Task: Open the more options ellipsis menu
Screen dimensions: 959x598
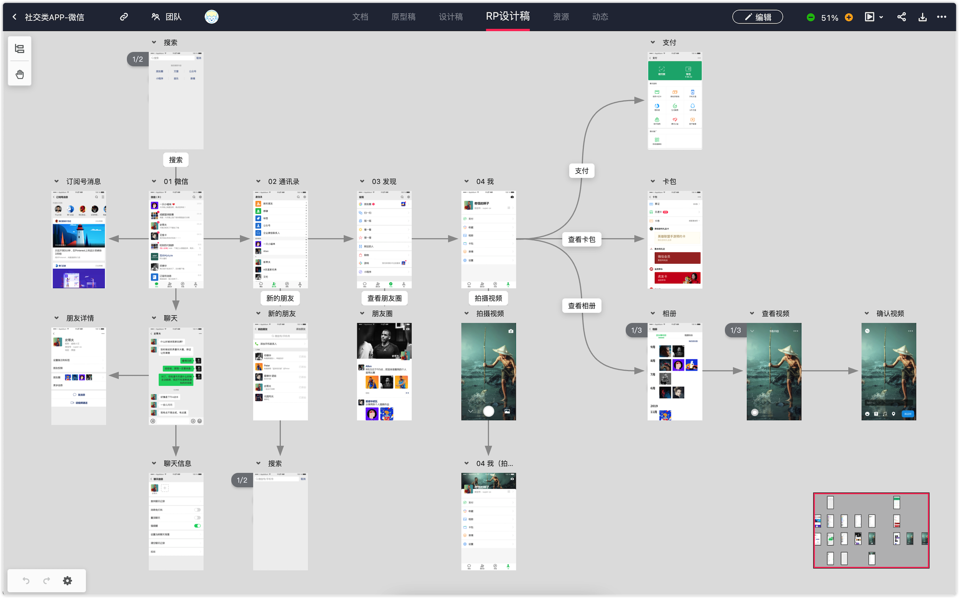Action: click(942, 17)
